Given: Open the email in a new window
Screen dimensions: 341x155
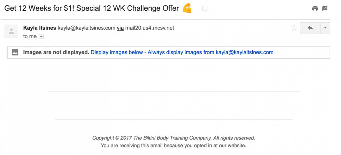Looking at the screenshot, I should click(325, 9).
